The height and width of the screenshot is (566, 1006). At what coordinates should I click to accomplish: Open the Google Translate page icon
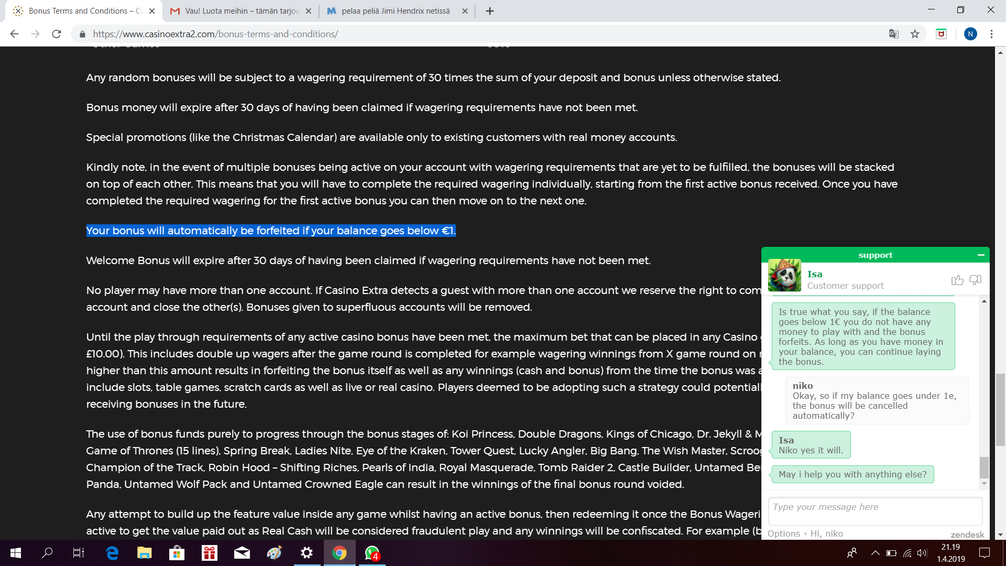click(894, 34)
